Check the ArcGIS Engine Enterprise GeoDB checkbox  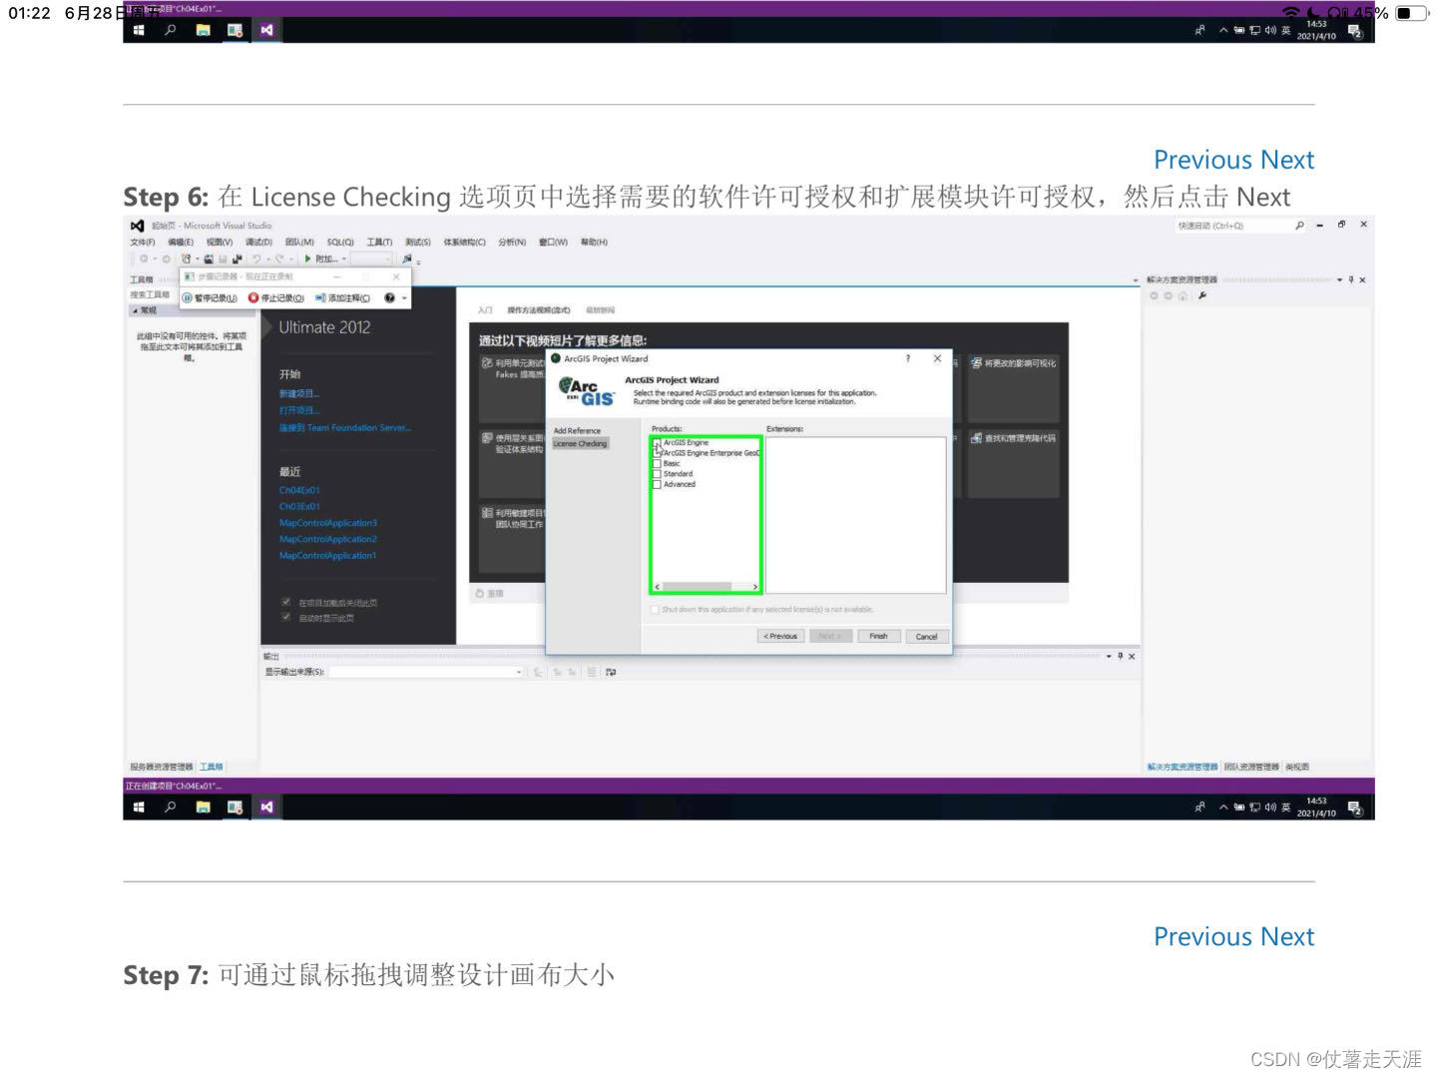pyautogui.click(x=657, y=453)
